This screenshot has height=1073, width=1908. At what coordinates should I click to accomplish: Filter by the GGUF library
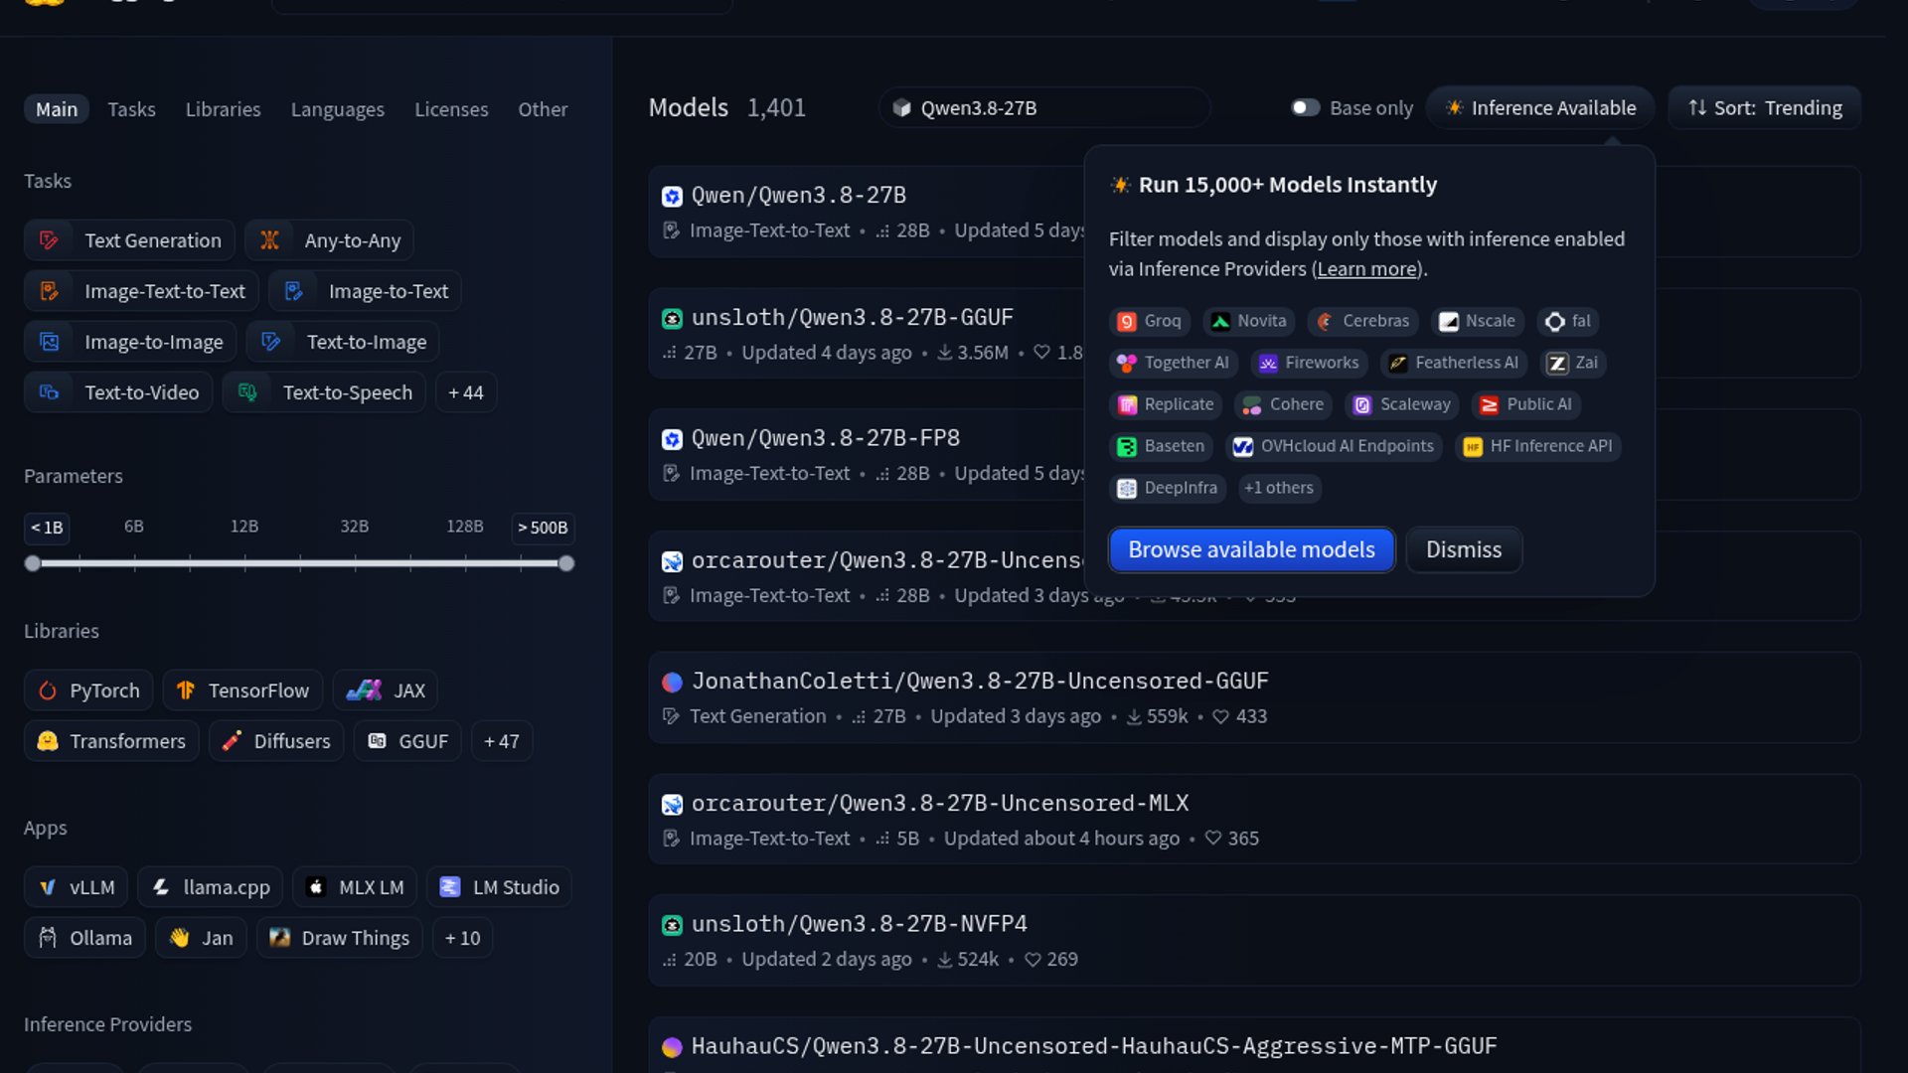(x=407, y=741)
